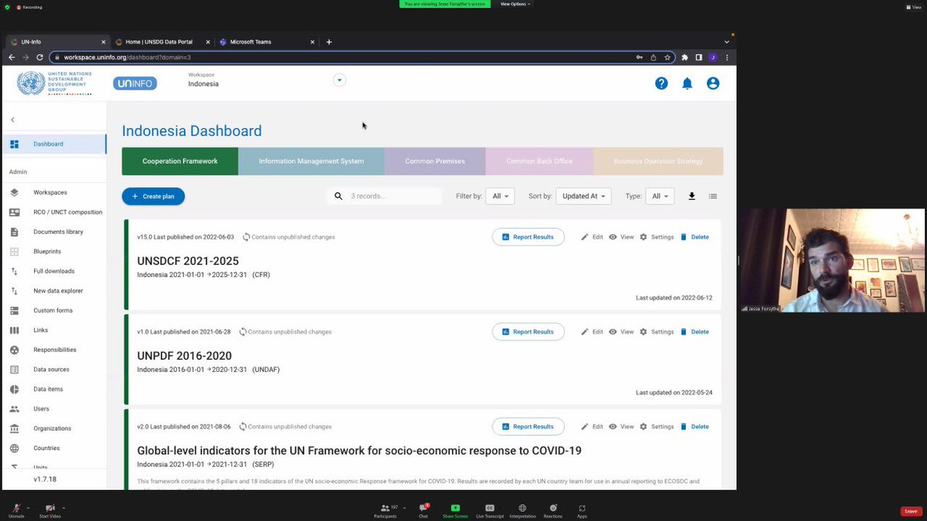Select the Information Management System tab

(311, 161)
